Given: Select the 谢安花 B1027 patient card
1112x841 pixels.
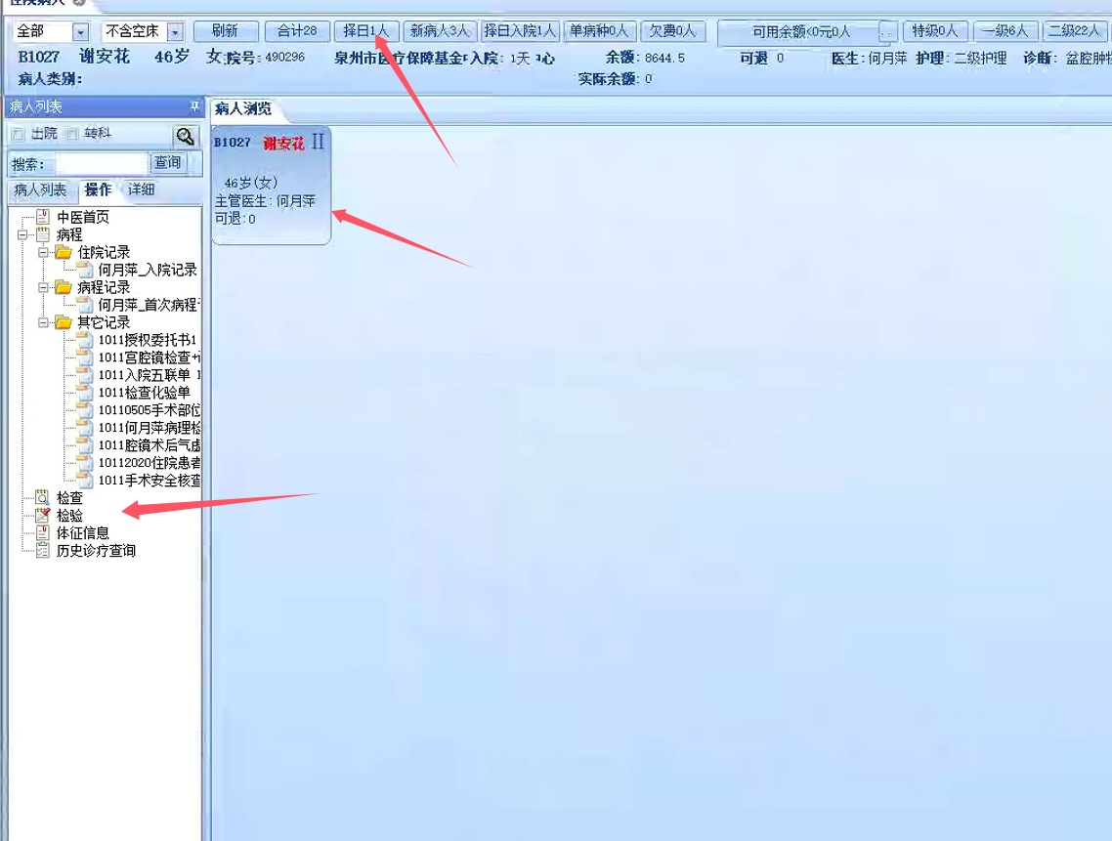Looking at the screenshot, I should 271,186.
